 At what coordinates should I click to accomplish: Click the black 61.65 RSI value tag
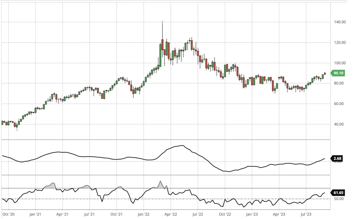[337, 192]
